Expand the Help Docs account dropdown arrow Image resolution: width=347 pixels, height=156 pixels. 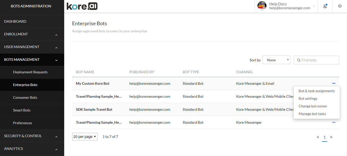[x=314, y=6]
